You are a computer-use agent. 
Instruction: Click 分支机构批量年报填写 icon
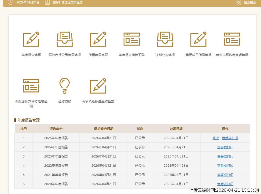click(x=98, y=86)
